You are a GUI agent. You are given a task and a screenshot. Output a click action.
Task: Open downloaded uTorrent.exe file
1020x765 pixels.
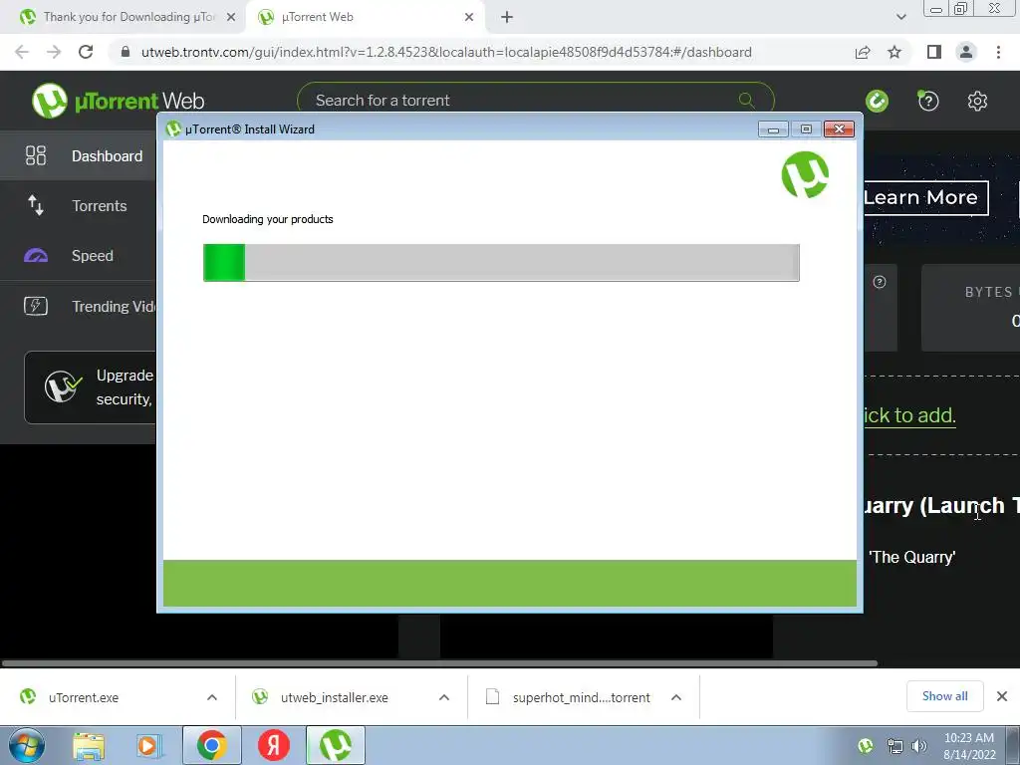pyautogui.click(x=84, y=697)
